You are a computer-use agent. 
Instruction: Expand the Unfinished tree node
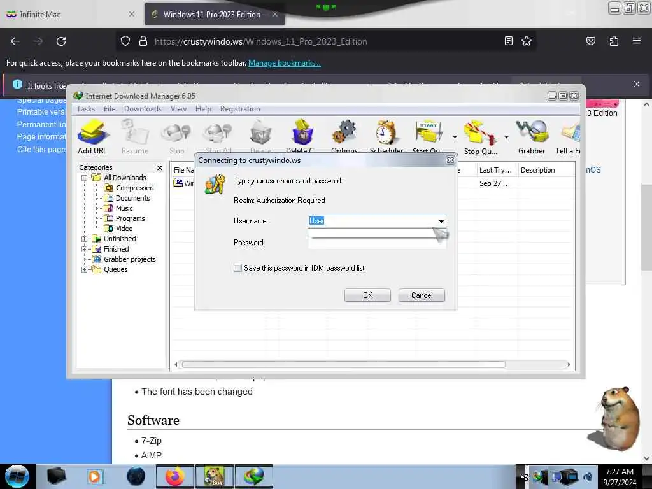(85, 239)
